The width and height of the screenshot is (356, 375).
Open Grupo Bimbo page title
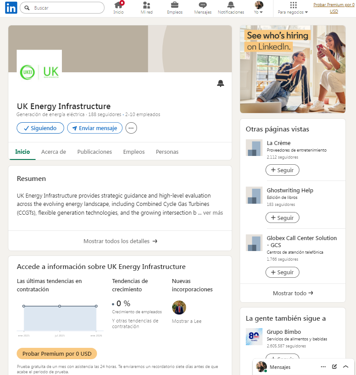pos(284,332)
